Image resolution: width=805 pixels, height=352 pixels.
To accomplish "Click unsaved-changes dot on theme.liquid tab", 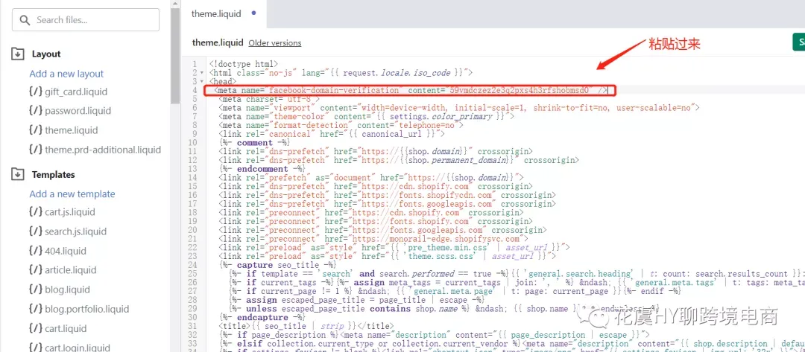I will coord(254,13).
